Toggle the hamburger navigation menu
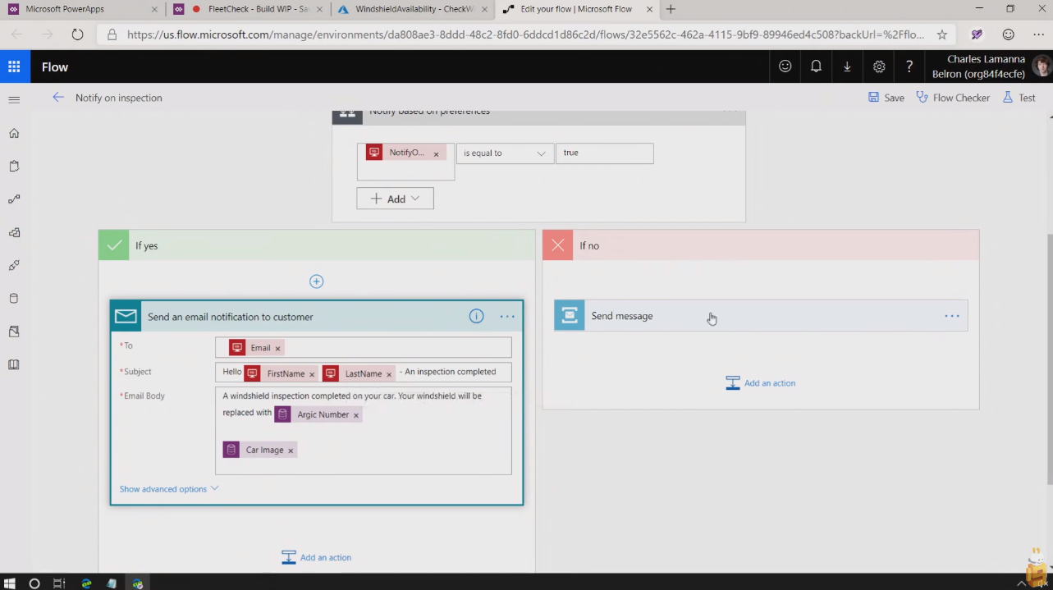Screen dimensions: 1053x590 click(x=14, y=99)
